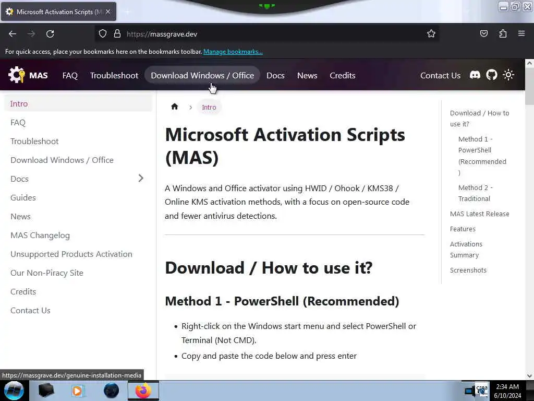Open the Firefox taskbar icon

pos(143,391)
